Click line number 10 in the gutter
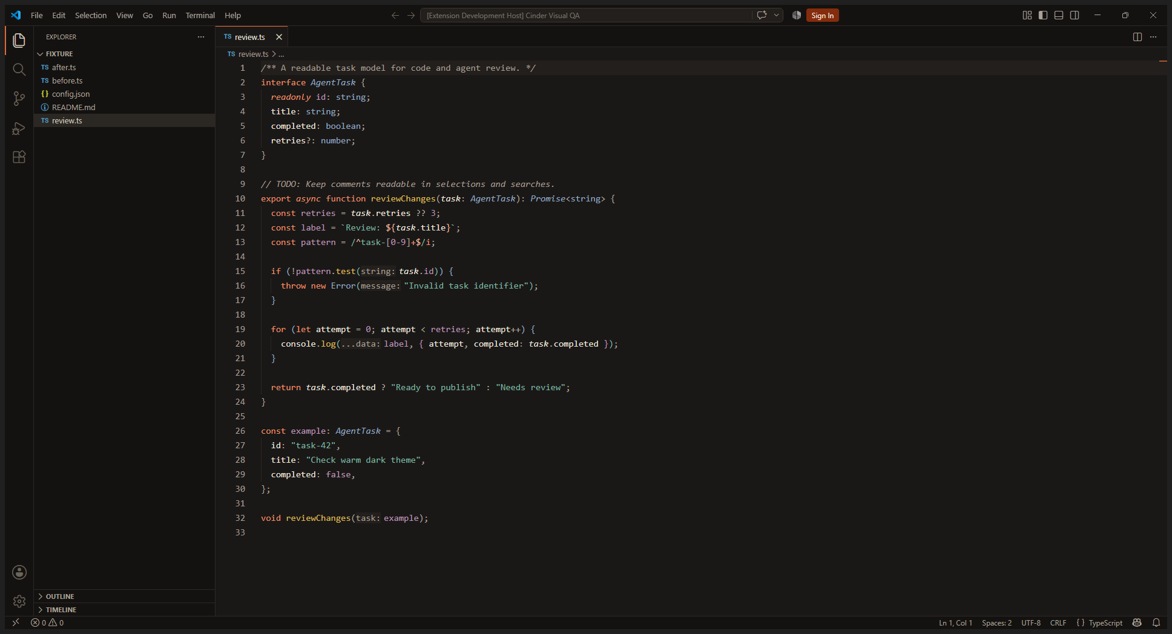Image resolution: width=1172 pixels, height=634 pixels. point(240,198)
